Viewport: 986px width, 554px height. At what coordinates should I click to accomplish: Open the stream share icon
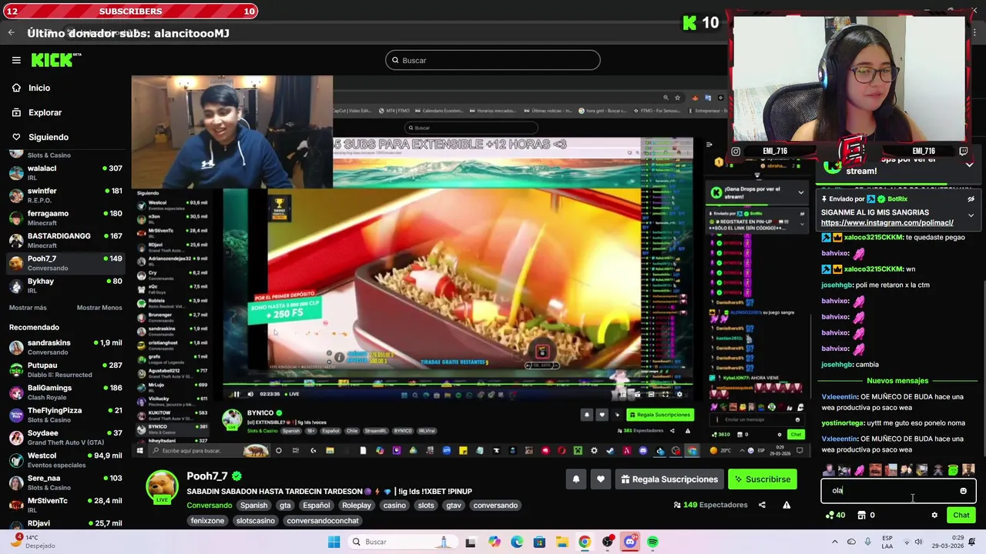click(x=762, y=505)
